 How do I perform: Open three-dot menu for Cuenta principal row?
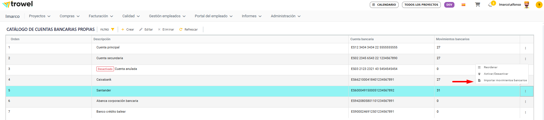tap(525, 48)
